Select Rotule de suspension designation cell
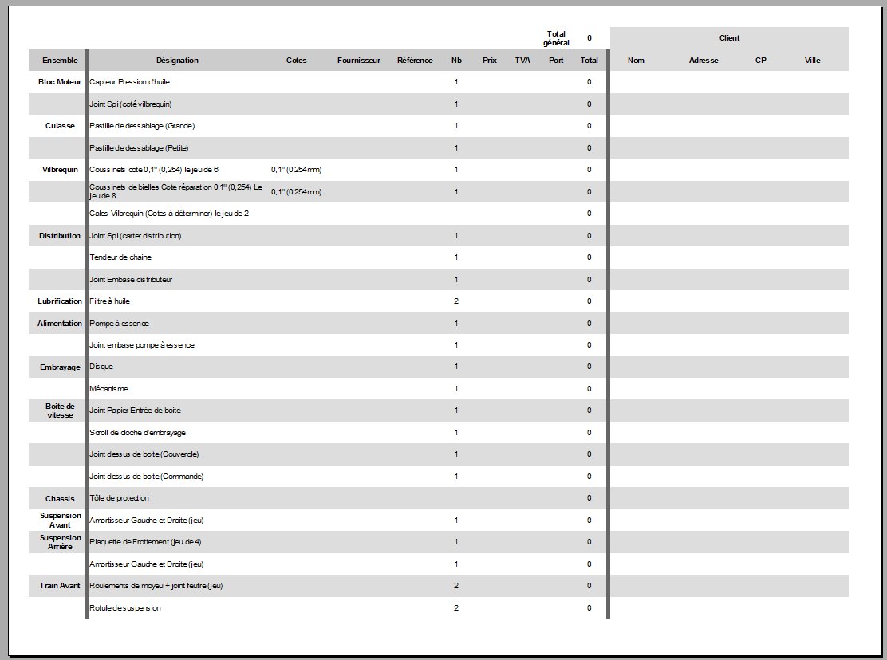The width and height of the screenshot is (887, 660). pyautogui.click(x=177, y=608)
